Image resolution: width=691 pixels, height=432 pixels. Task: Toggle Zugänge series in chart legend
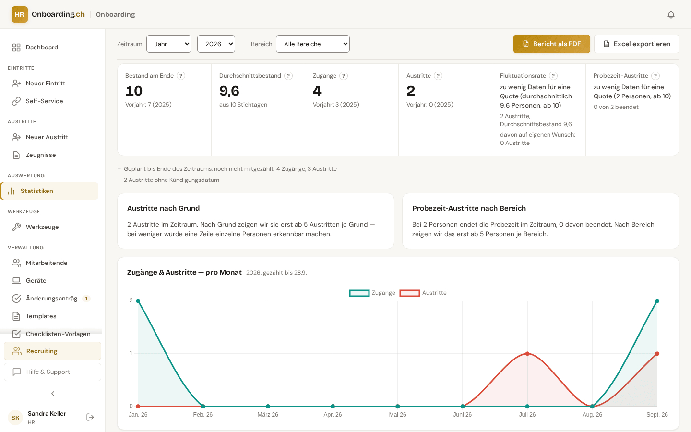pos(372,293)
